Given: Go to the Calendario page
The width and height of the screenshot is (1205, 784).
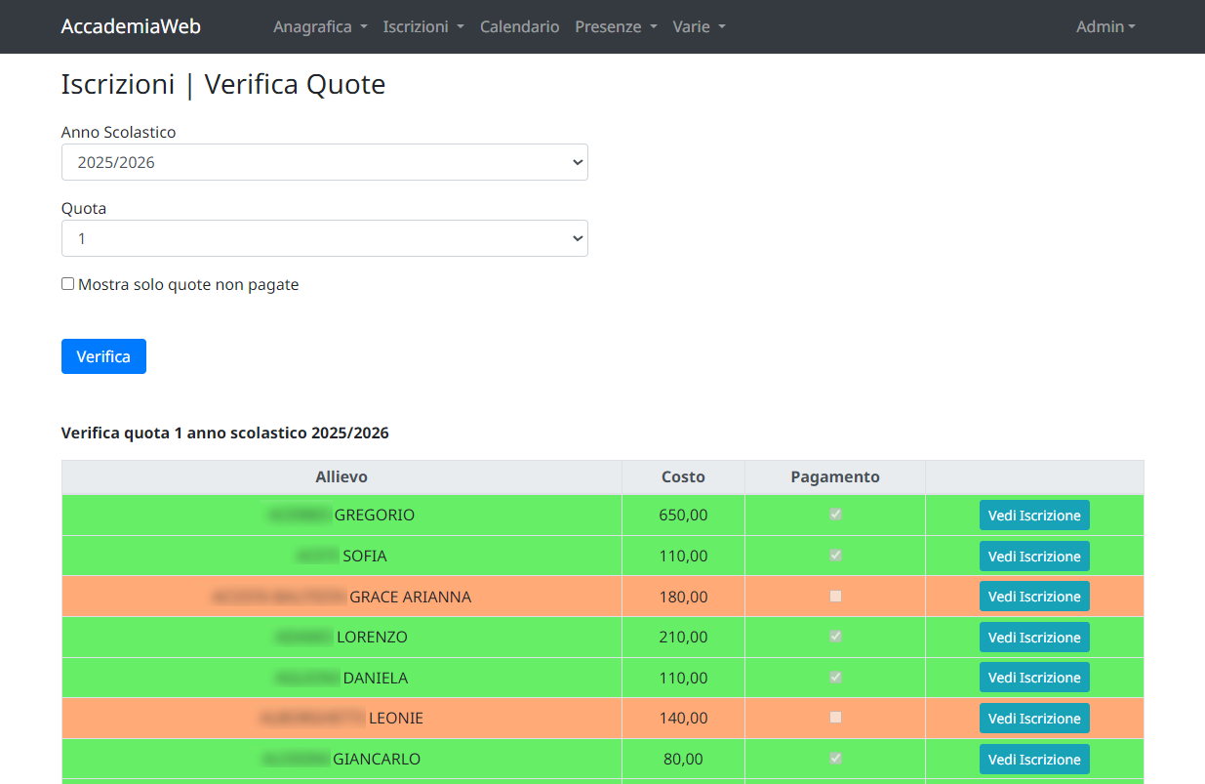Looking at the screenshot, I should point(519,26).
